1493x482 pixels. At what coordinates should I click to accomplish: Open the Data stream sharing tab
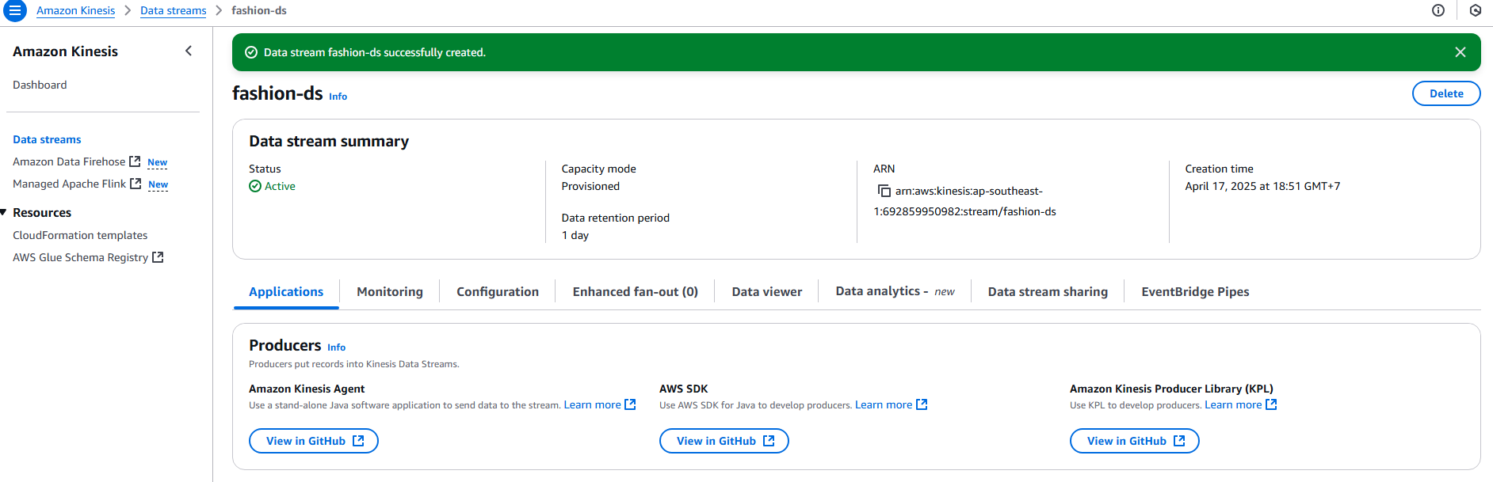click(1048, 291)
